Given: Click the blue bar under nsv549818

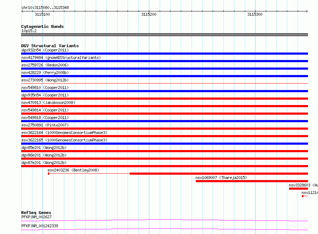Looking at the screenshot, I should pyautogui.click(x=164, y=121).
